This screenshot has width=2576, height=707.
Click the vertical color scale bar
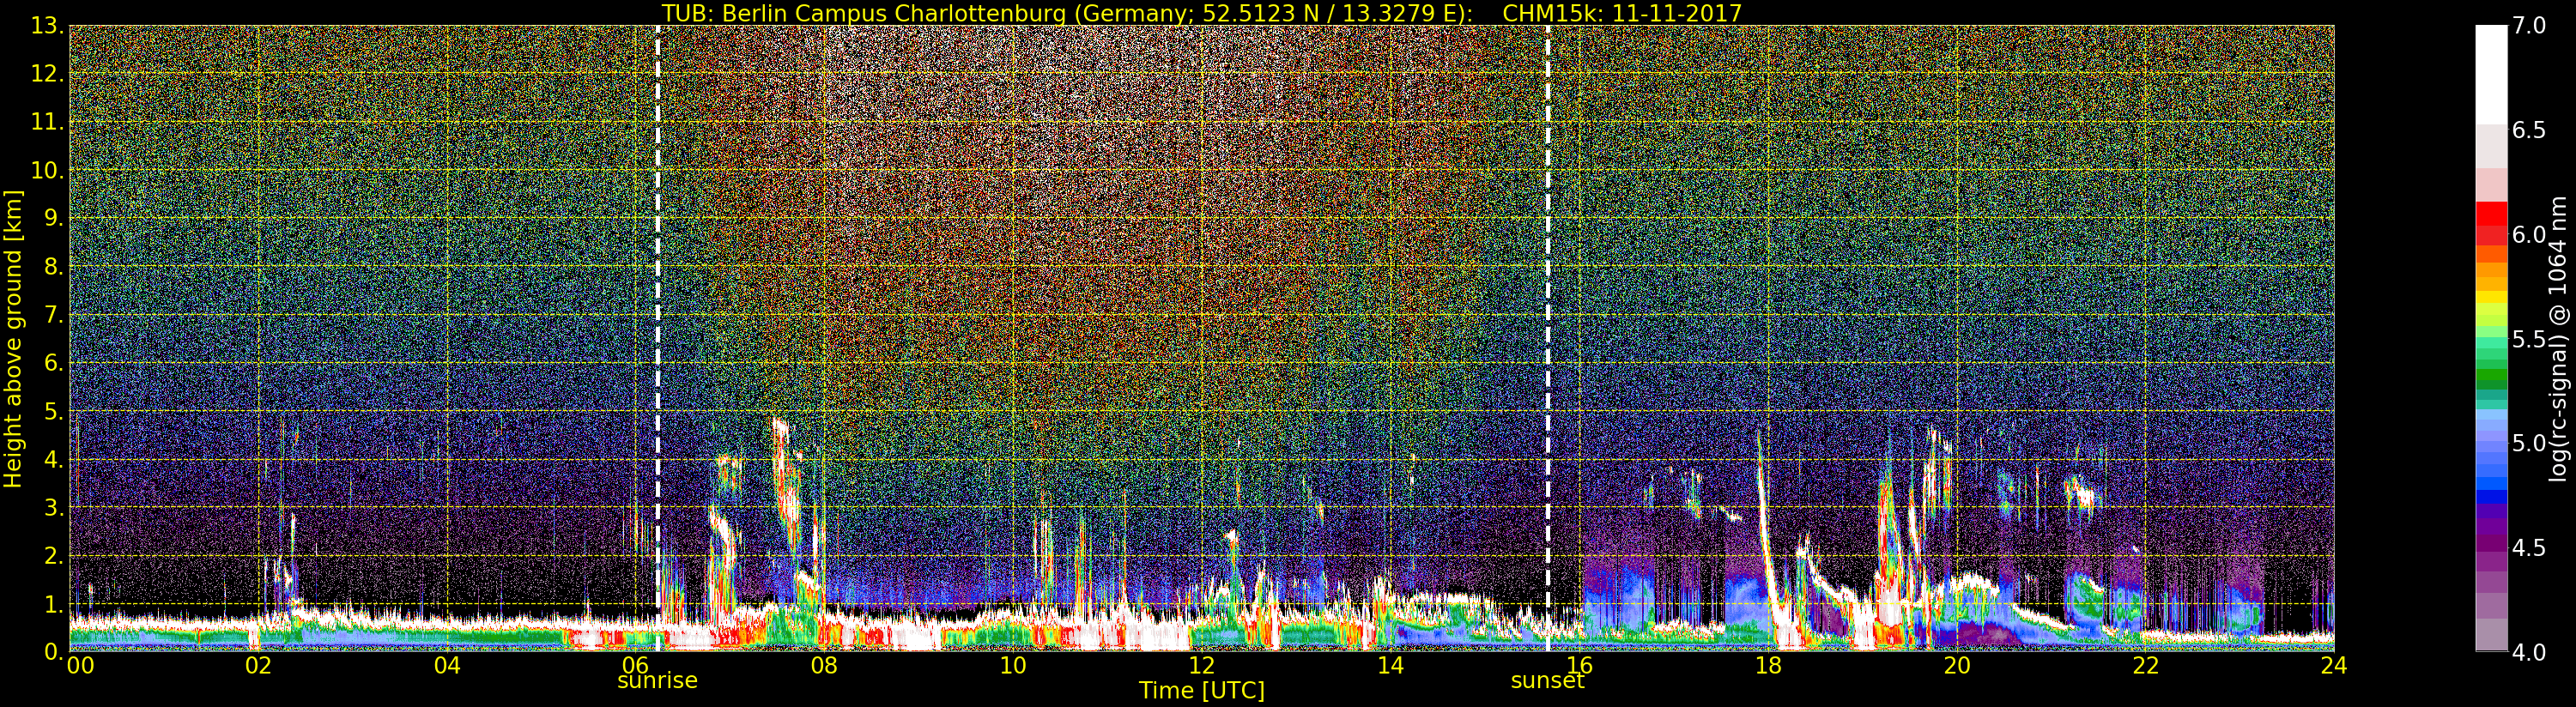coord(2491,338)
